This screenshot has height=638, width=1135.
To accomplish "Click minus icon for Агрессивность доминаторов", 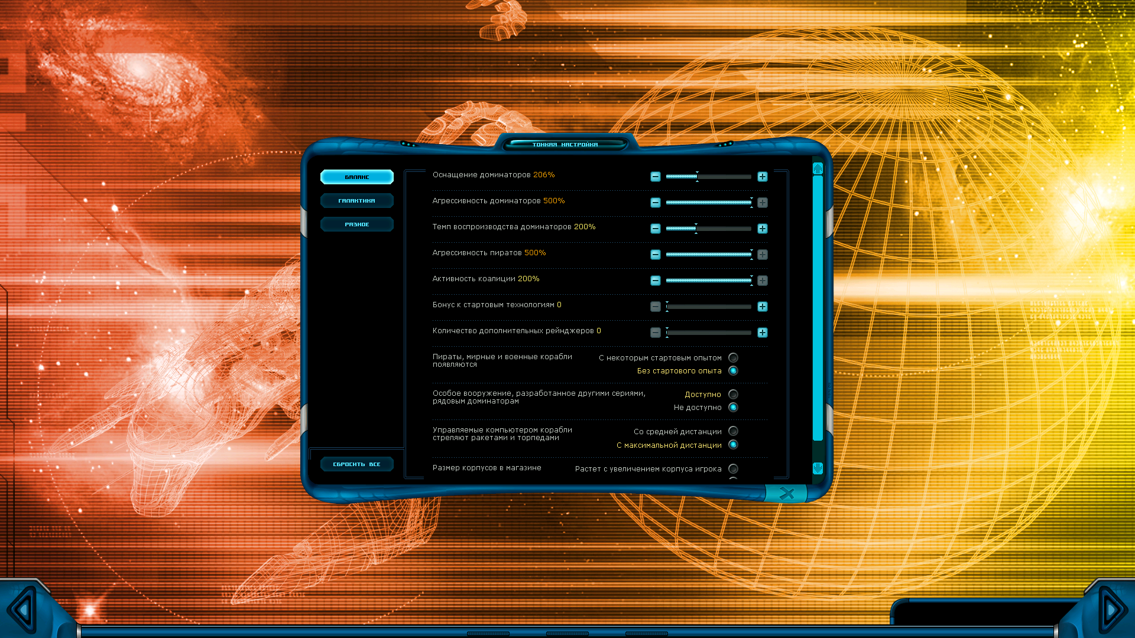I will pyautogui.click(x=655, y=203).
